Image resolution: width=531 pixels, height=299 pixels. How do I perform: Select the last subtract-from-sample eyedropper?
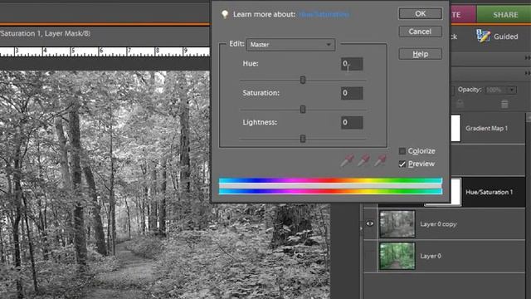(x=380, y=160)
